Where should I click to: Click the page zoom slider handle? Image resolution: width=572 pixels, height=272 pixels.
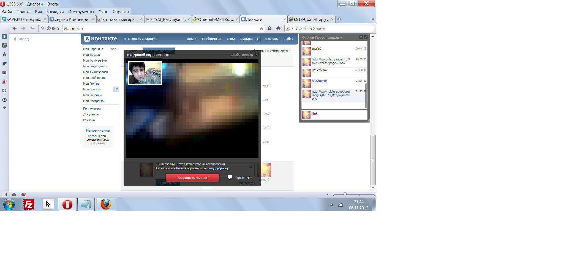[x=345, y=195]
